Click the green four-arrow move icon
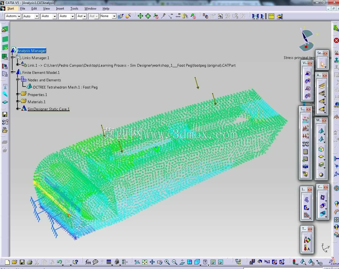 140,16
